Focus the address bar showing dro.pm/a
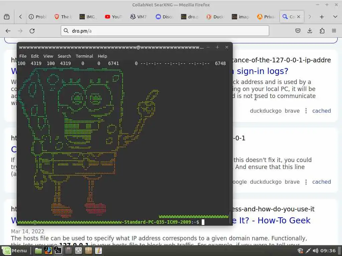 [x=165, y=31]
